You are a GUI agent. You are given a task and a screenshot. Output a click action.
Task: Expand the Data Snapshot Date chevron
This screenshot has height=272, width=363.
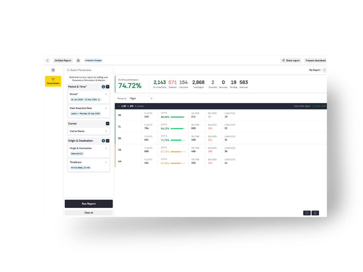click(x=106, y=108)
